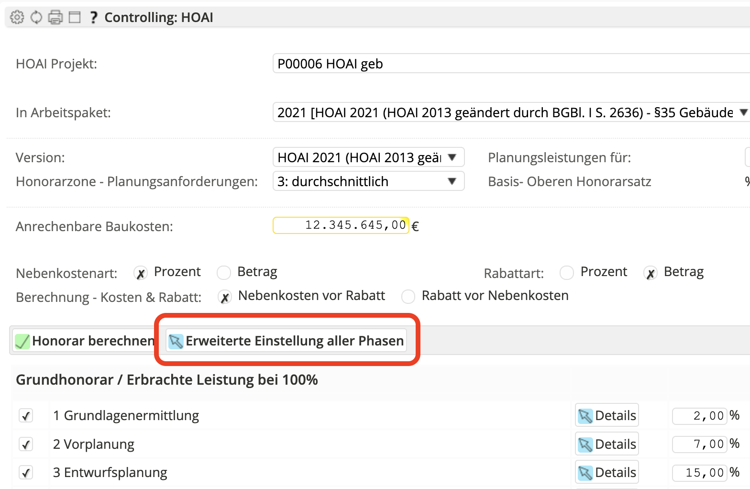
Task: Expand the Honorarzone Planungsanforderungen dropdown
Action: coord(368,181)
